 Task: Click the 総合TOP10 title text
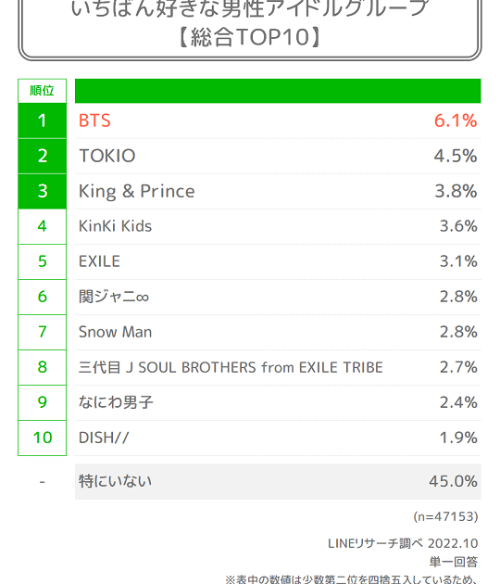coord(250,37)
